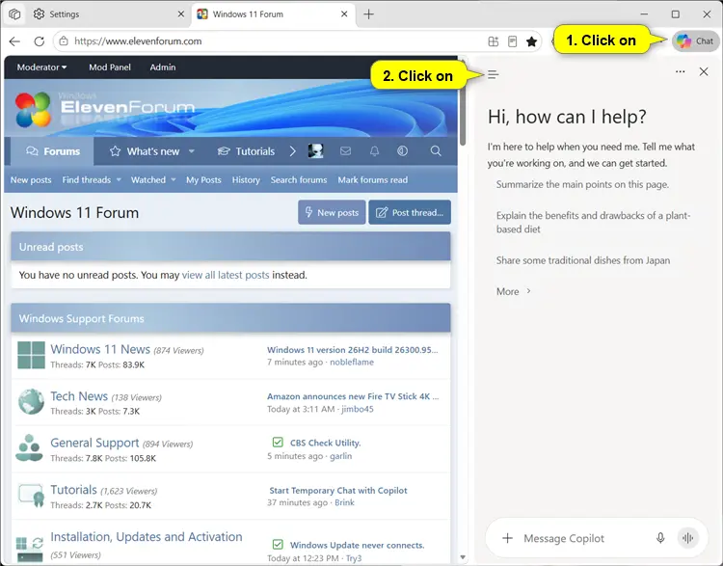Expand the Watched dropdown arrow

pos(174,180)
